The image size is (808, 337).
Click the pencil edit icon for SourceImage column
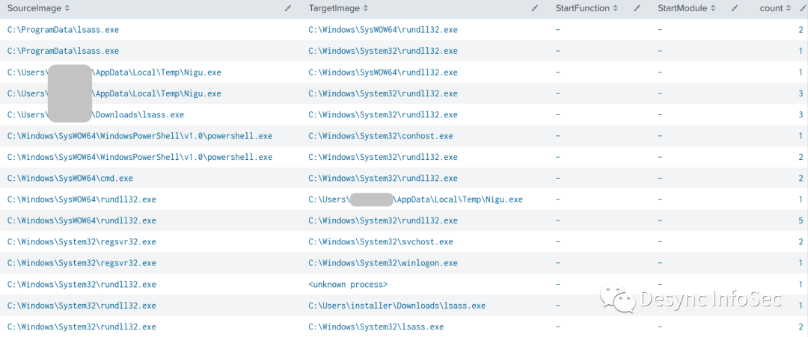[287, 8]
